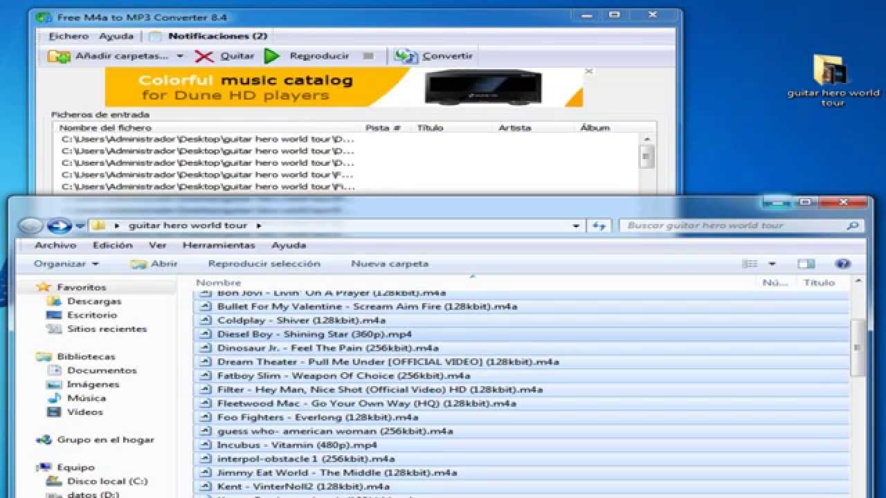Select Bibliotecas in the navigation pane
886x498 pixels.
[x=86, y=356]
